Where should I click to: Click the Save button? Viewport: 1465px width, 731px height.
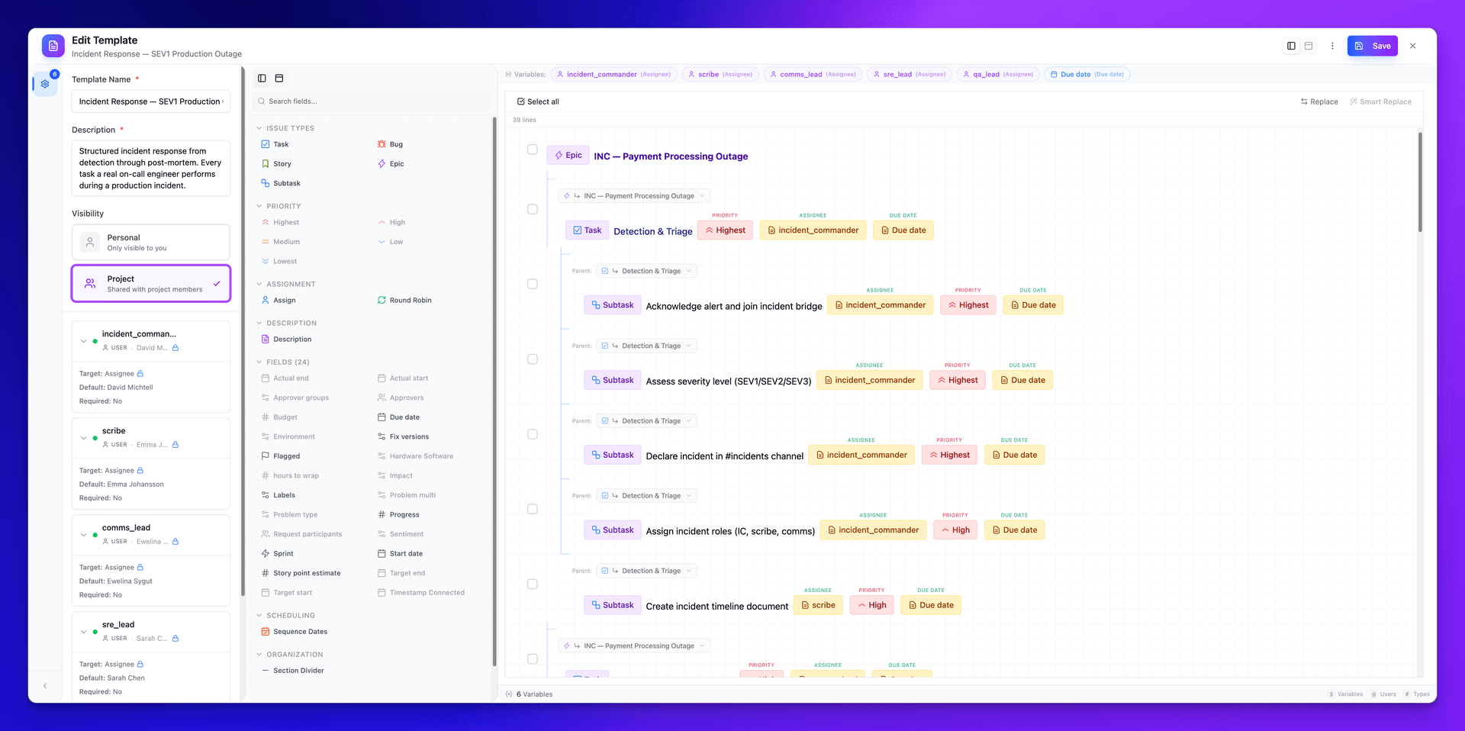coord(1373,46)
